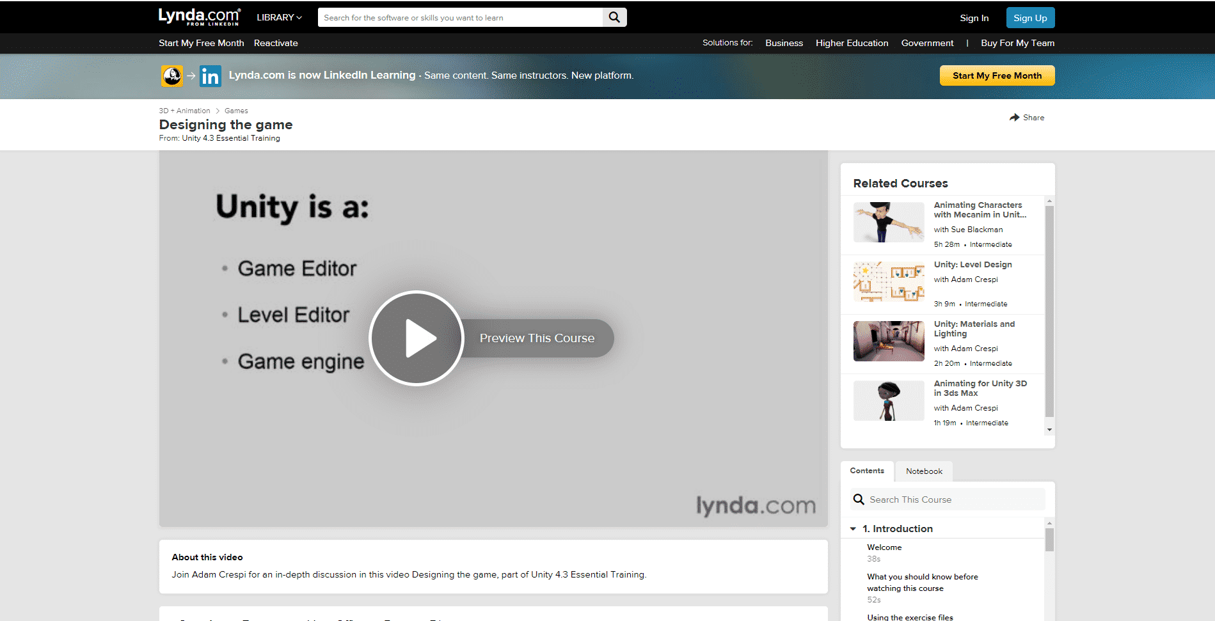Click Animating Characters with Mecanim title
The image size is (1215, 621).
tap(980, 210)
